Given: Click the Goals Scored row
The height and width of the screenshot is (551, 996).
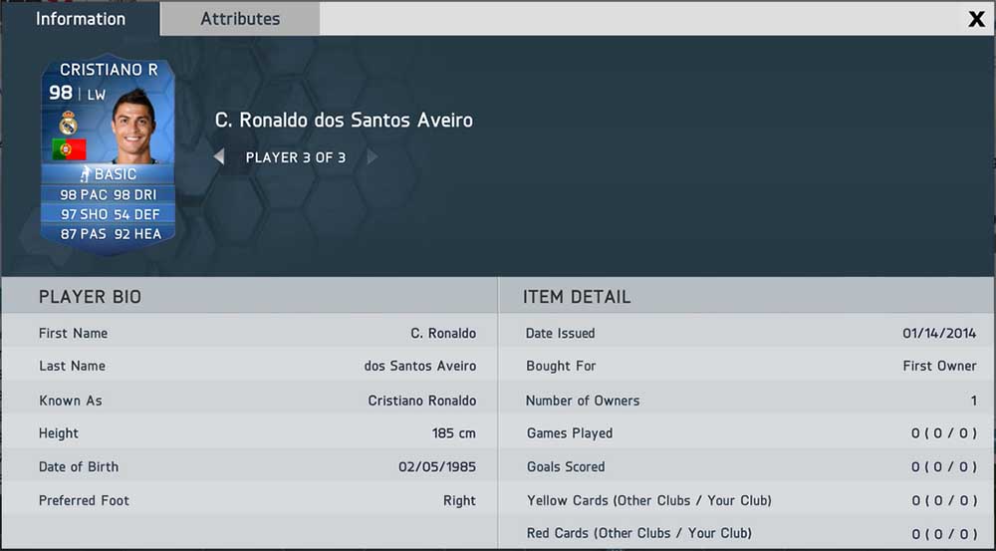Looking at the screenshot, I should click(748, 467).
